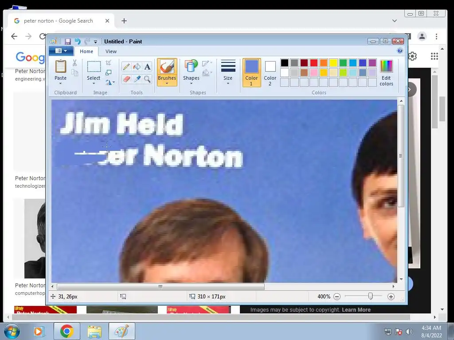Click the Shapes gallery icon
This screenshot has height=340, width=454.
[191, 66]
